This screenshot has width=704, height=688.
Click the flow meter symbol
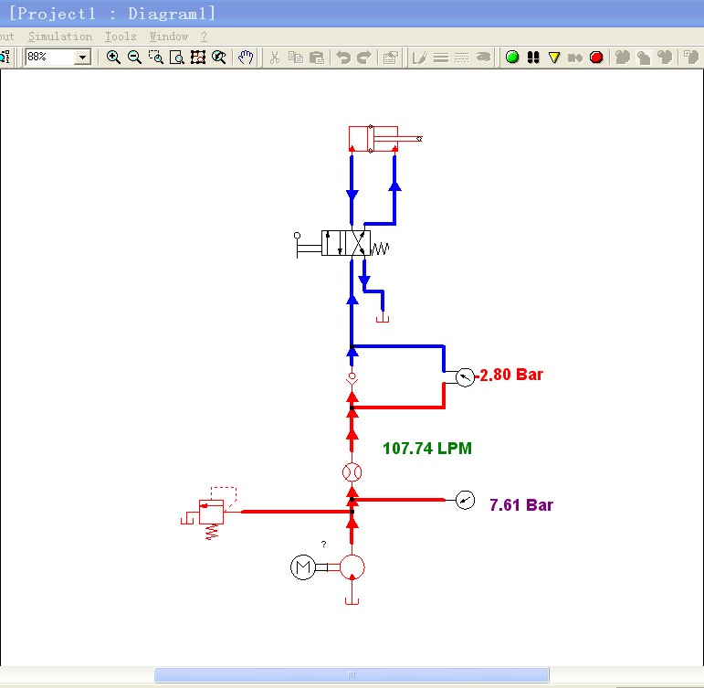pyautogui.click(x=352, y=472)
